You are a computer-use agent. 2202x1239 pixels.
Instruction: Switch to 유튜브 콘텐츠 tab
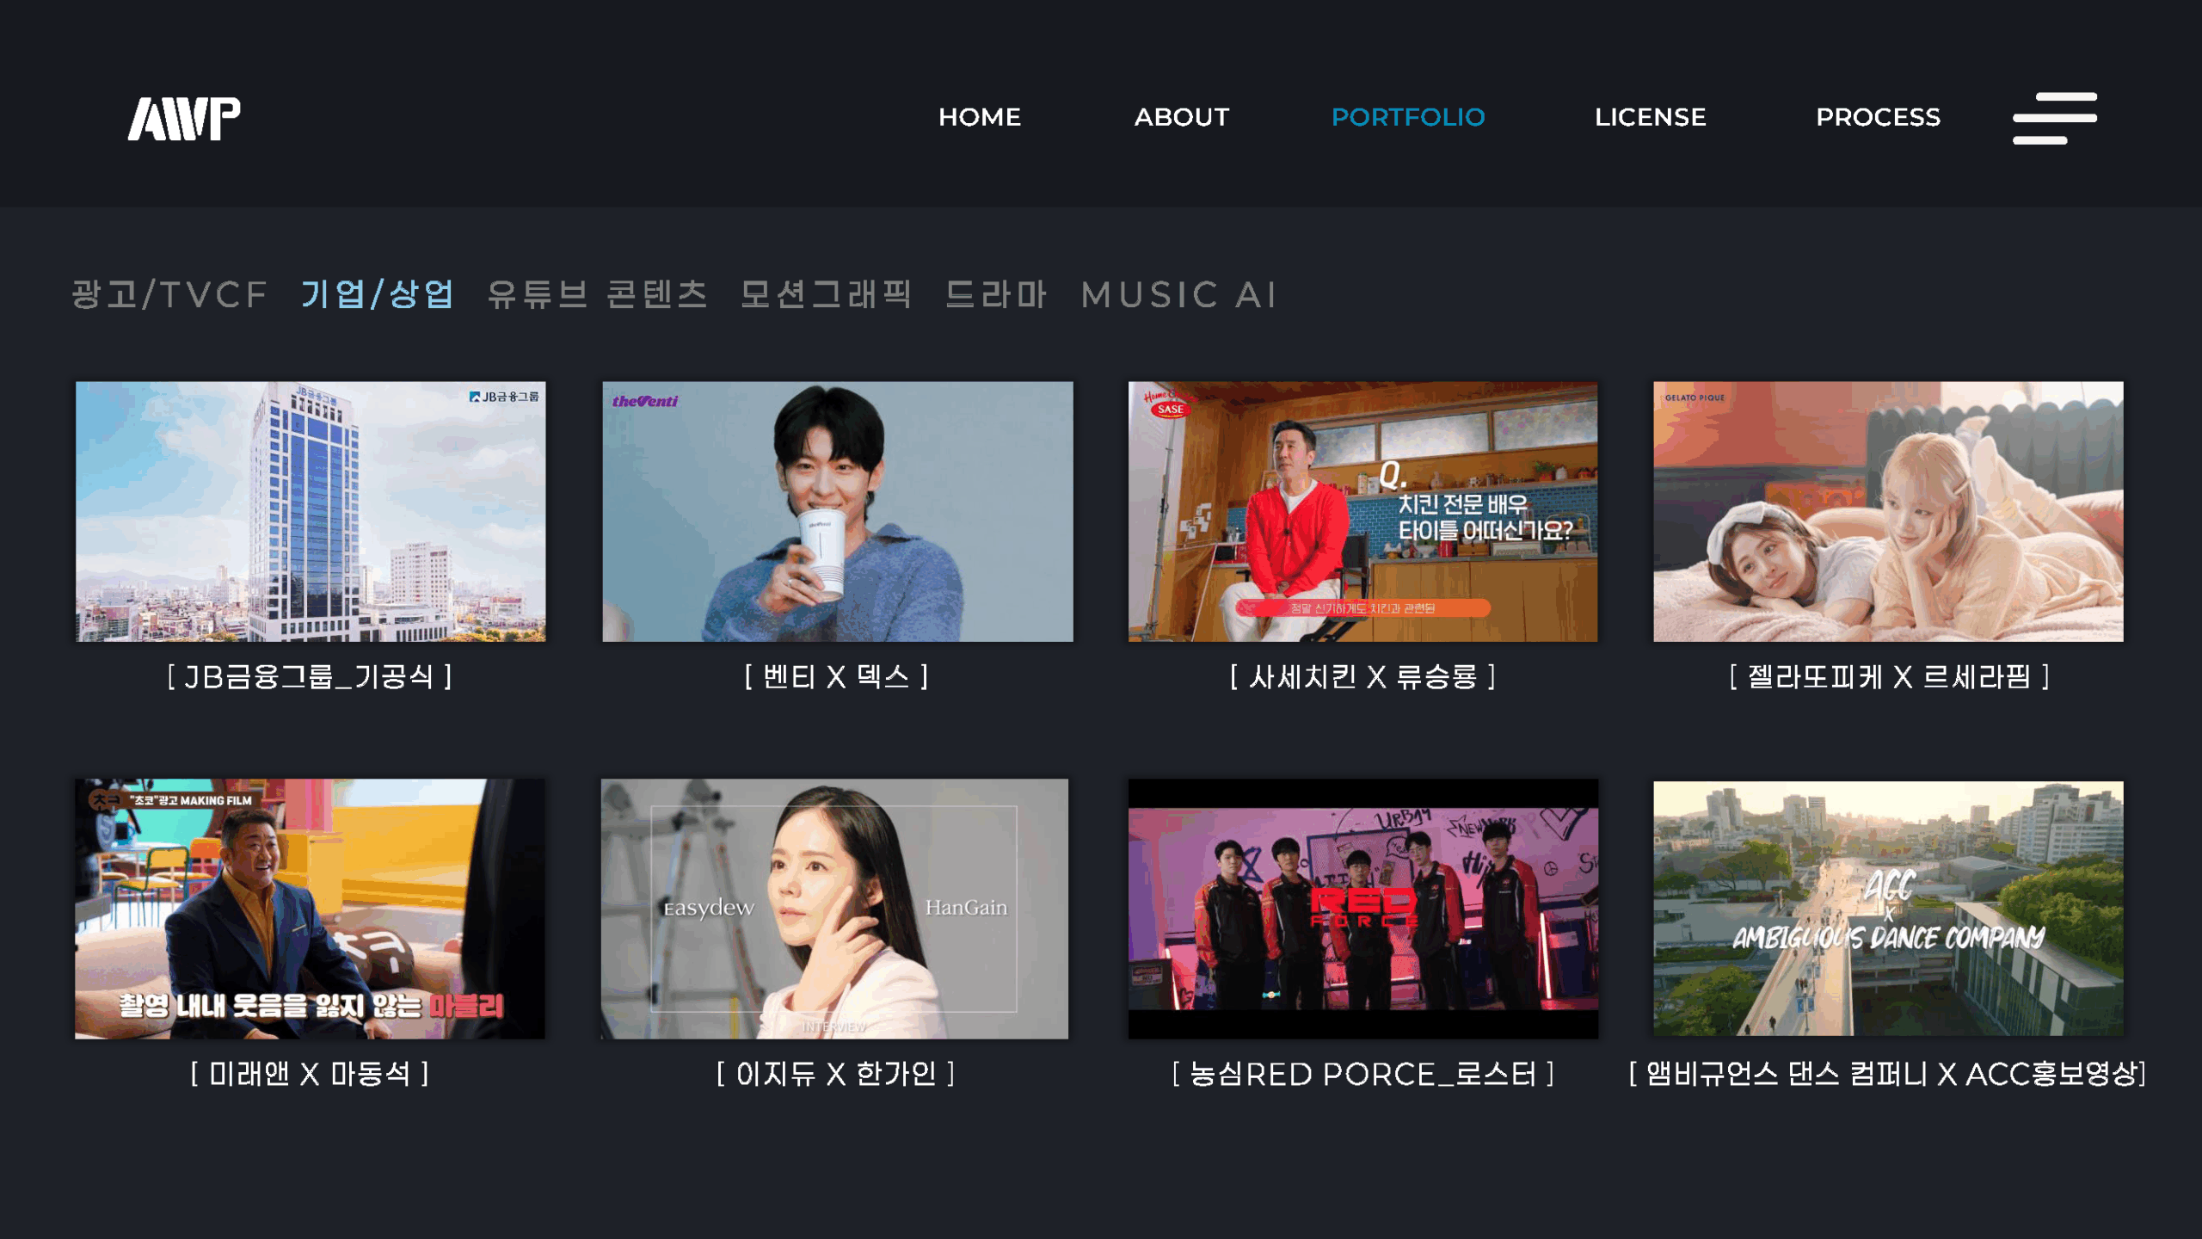point(597,295)
